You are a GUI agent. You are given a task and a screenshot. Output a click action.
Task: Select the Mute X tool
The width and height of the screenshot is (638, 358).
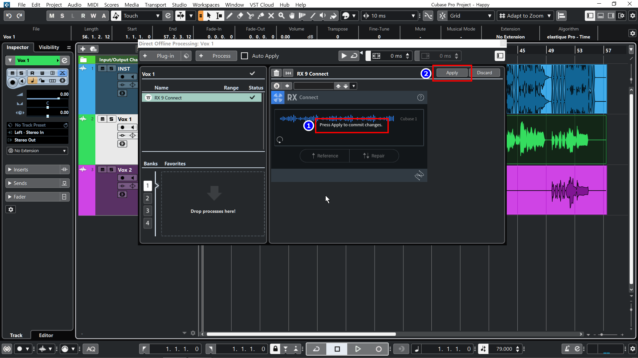point(271,16)
